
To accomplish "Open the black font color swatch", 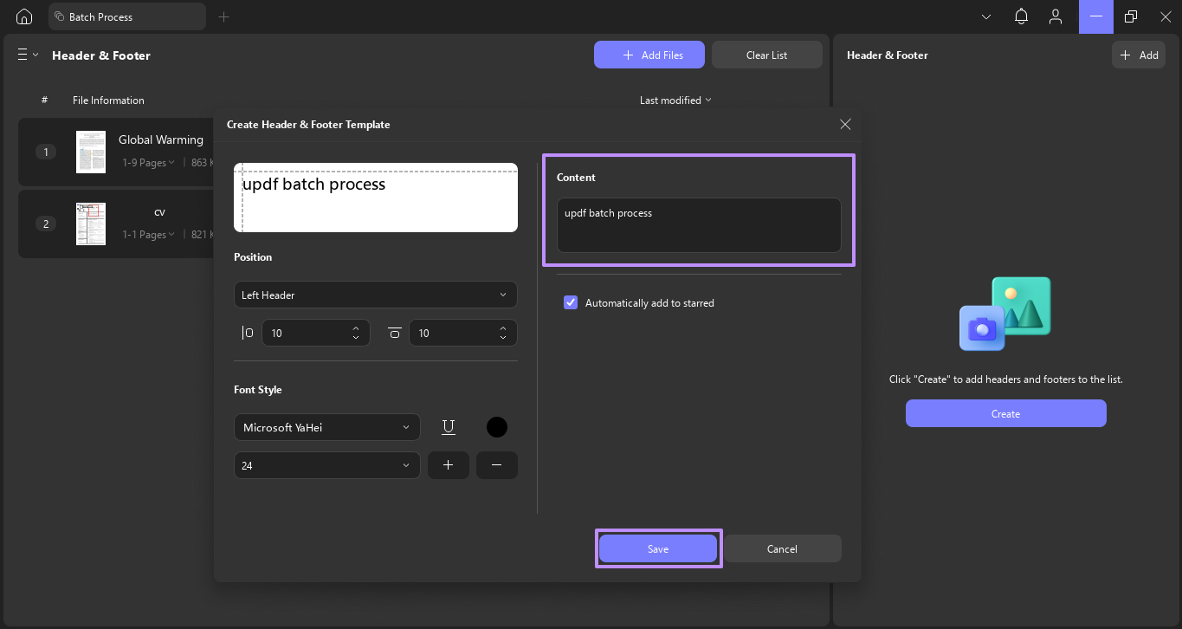I will [497, 427].
